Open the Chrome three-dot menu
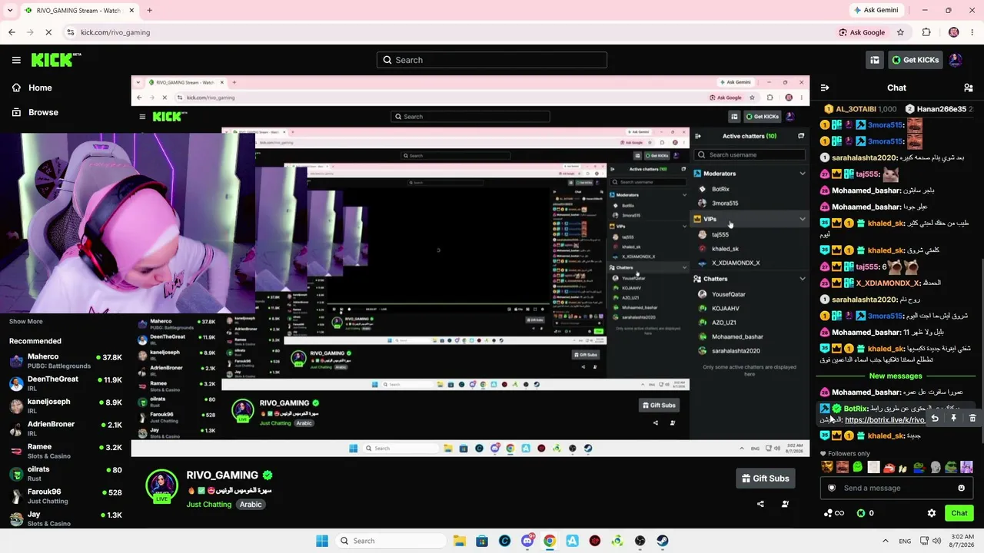 972,32
